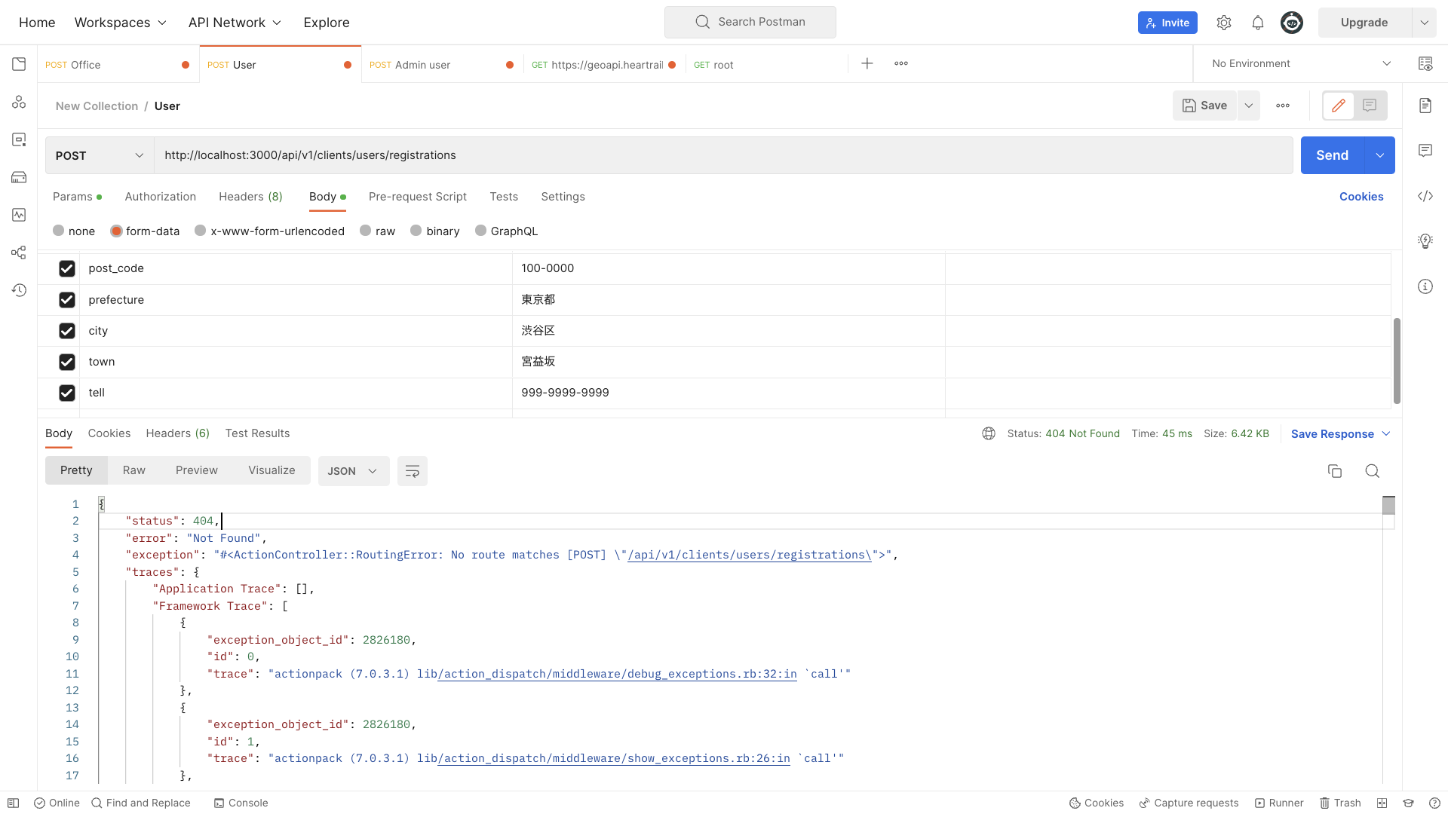Image resolution: width=1448 pixels, height=814 pixels.
Task: Open Mock Servers sidebar icon
Action: [x=19, y=177]
